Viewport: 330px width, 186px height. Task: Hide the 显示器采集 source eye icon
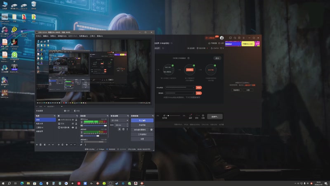[73, 127]
